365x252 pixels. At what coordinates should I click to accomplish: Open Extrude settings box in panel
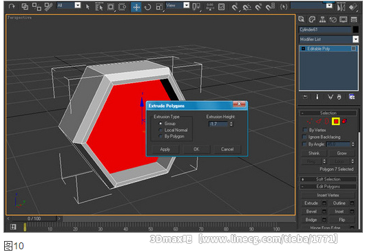coord(324,203)
